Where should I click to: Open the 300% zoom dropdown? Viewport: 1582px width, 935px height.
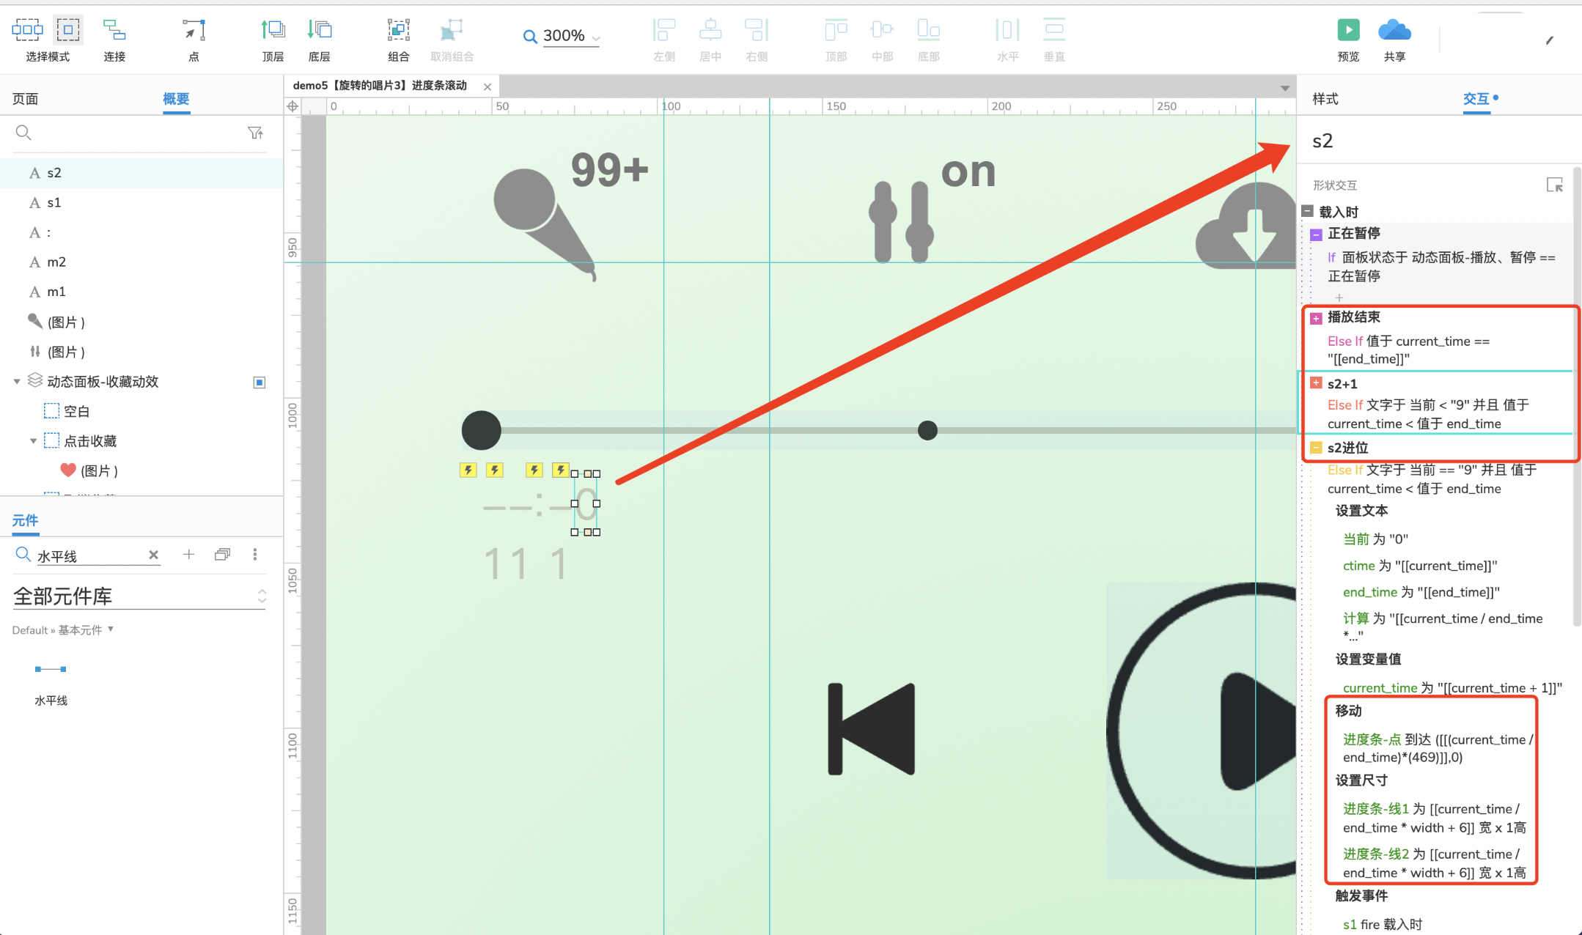click(x=597, y=37)
